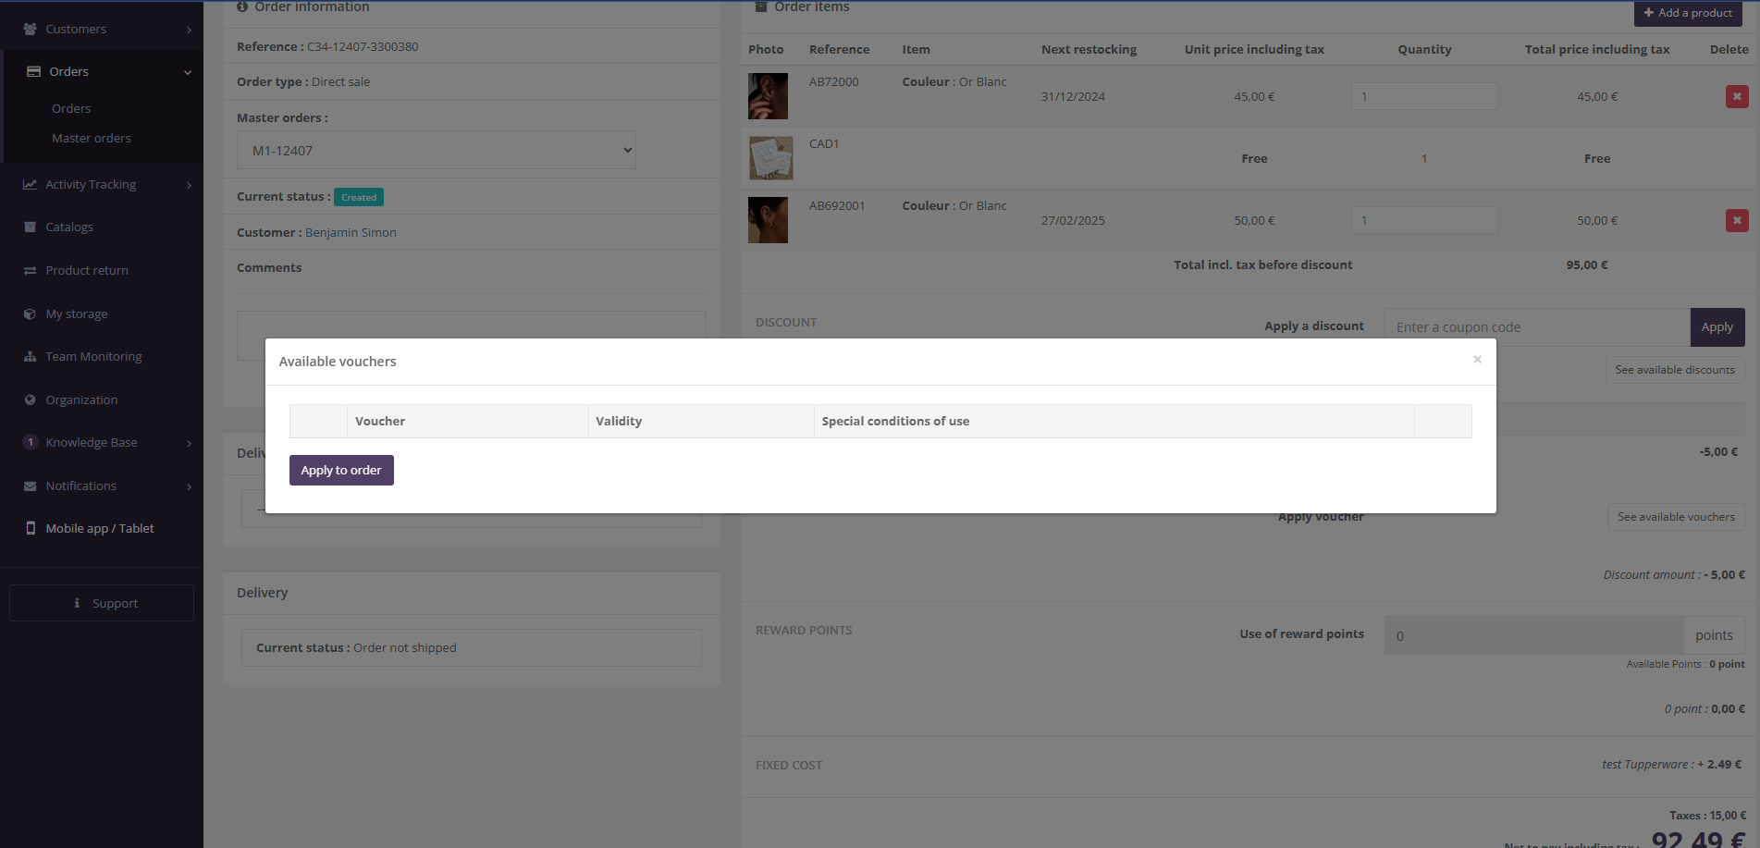Delete the AB72000 order item
The width and height of the screenshot is (1760, 848).
1736,96
